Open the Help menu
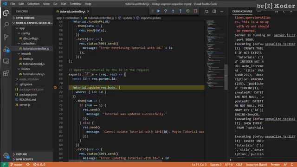 88,4
